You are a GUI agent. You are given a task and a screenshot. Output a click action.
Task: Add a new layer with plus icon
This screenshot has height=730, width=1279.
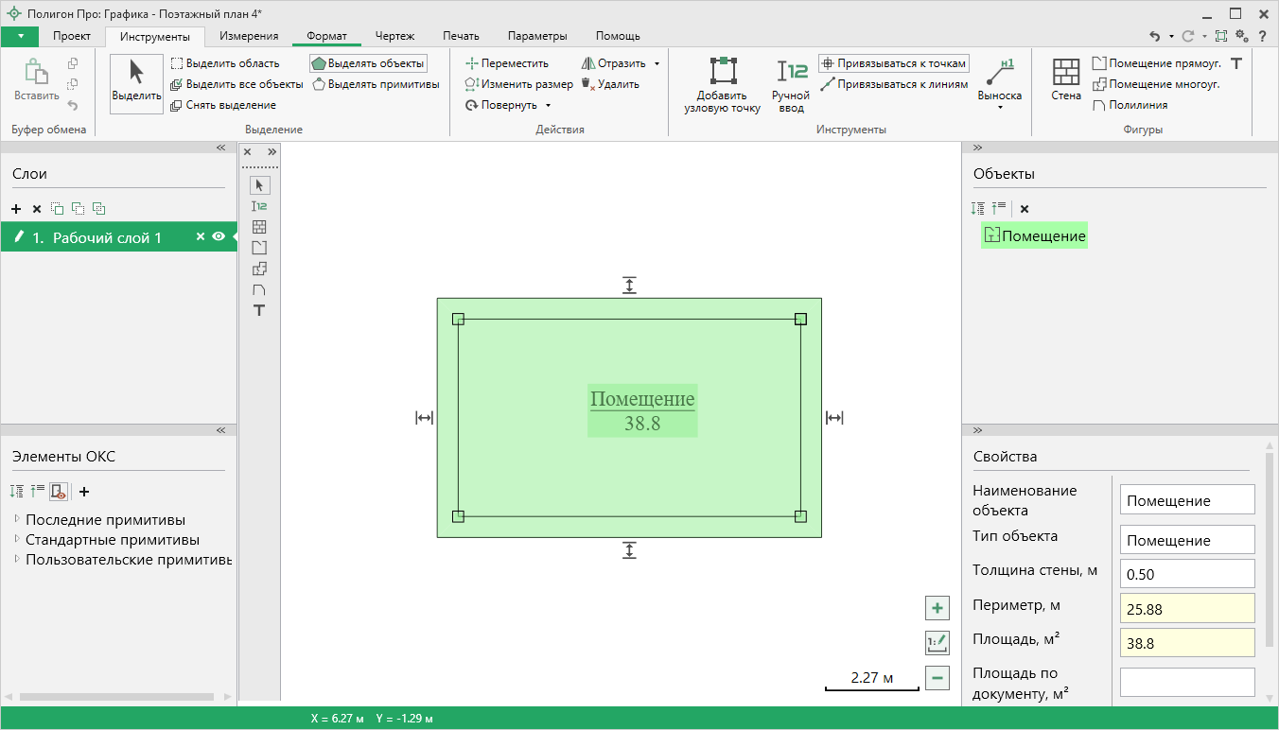[16, 209]
